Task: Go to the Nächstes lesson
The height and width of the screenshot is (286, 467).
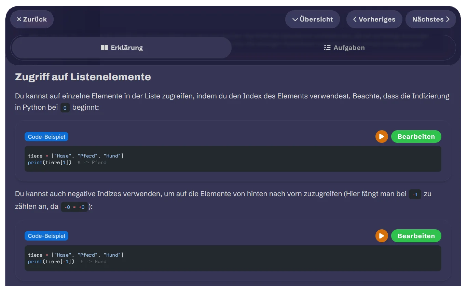Action: [430, 19]
